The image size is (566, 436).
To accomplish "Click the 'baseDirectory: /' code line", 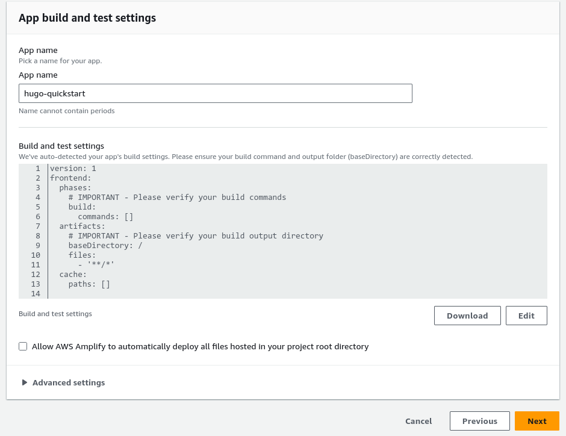I will click(105, 246).
